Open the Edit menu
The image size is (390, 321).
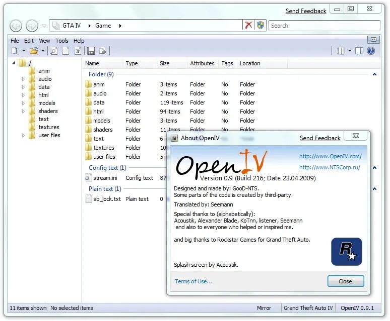click(x=29, y=41)
